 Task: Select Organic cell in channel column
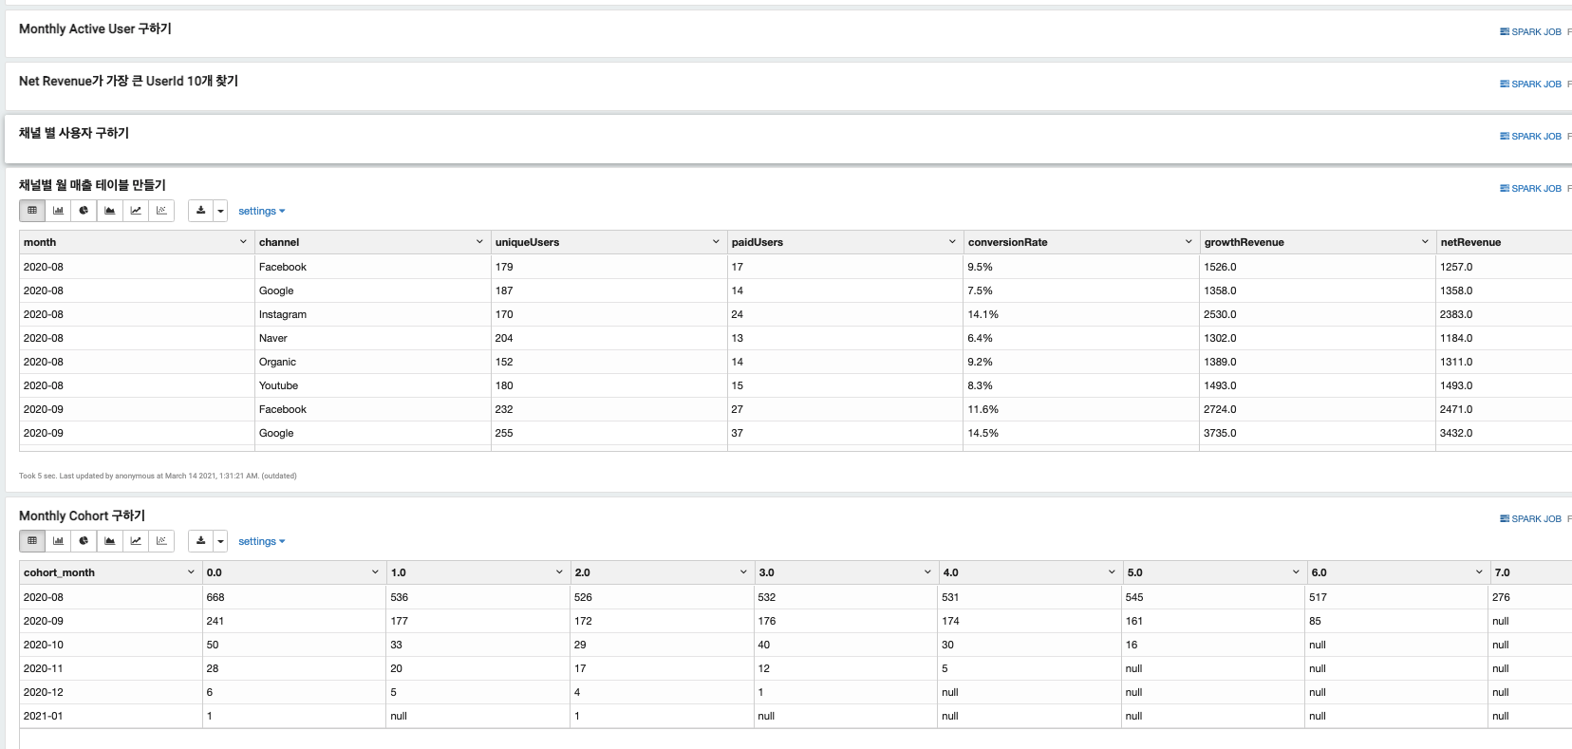372,362
